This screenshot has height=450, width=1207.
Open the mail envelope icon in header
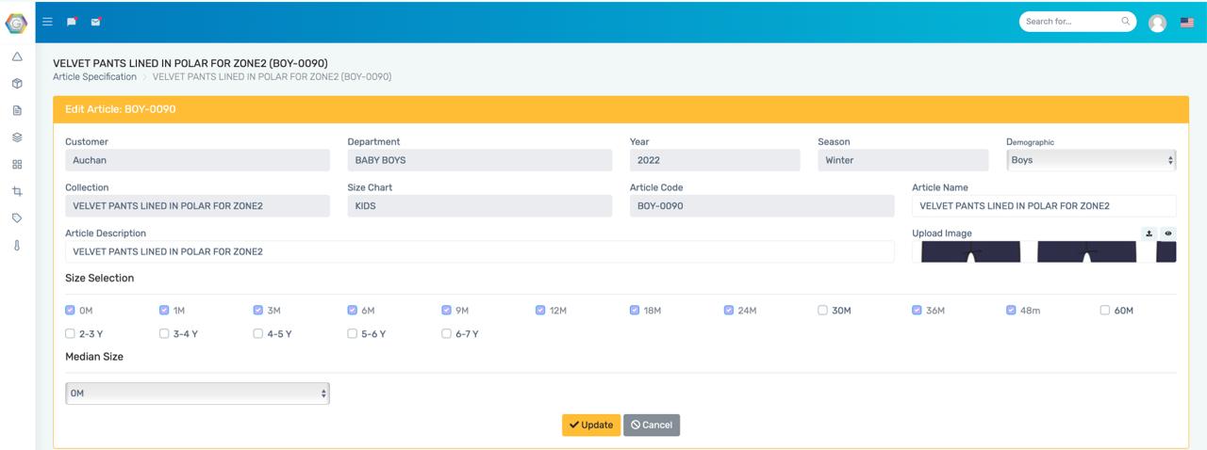[96, 22]
